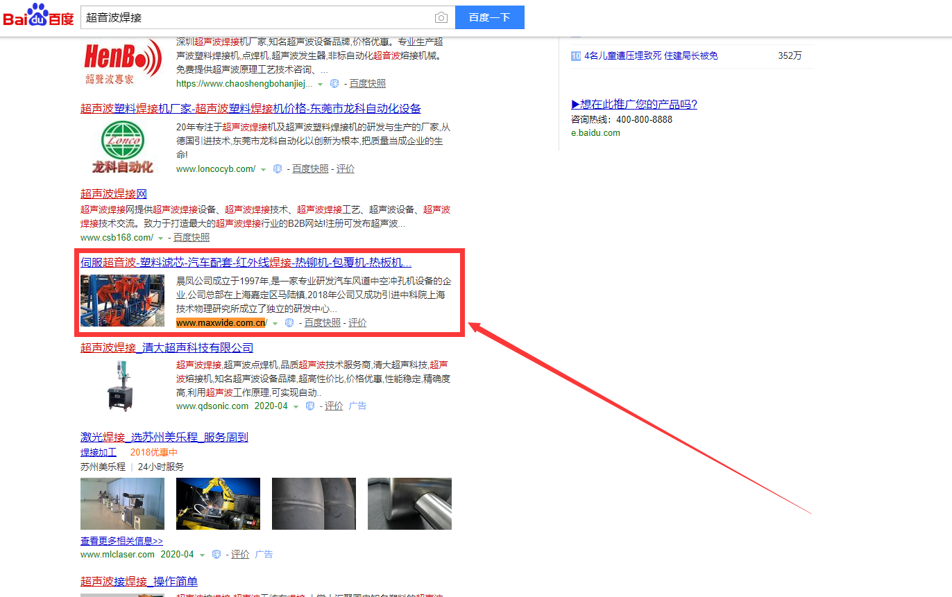Viewport: 952px width, 597px height.
Task: Open the dropdown arrow after www.qdsonic.com date
Action: [x=296, y=407]
